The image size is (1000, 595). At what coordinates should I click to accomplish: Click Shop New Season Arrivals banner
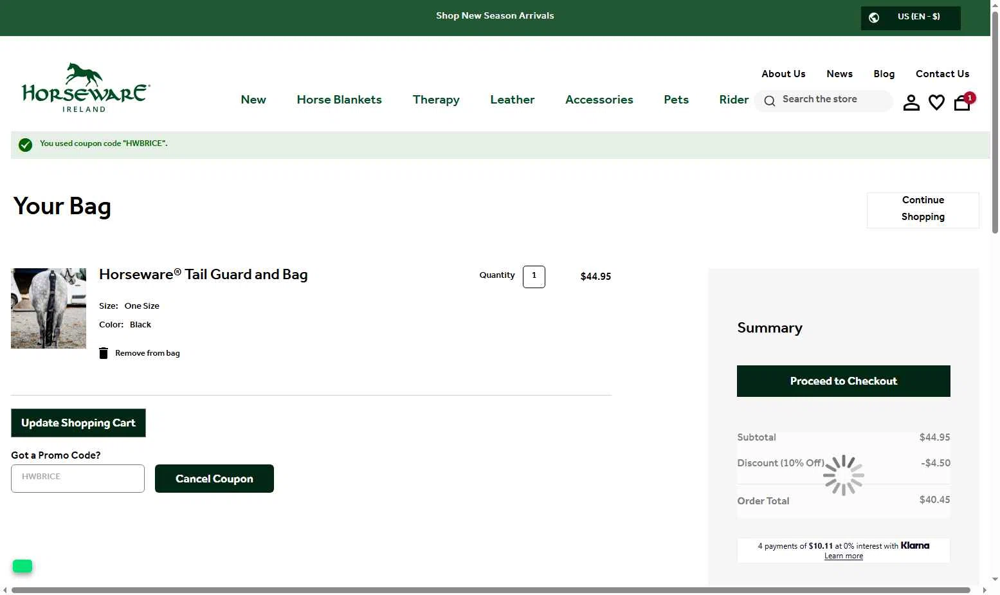(495, 16)
